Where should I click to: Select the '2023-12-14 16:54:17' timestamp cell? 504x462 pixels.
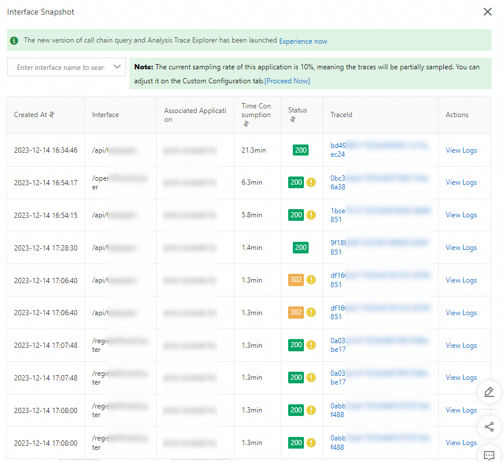point(45,183)
